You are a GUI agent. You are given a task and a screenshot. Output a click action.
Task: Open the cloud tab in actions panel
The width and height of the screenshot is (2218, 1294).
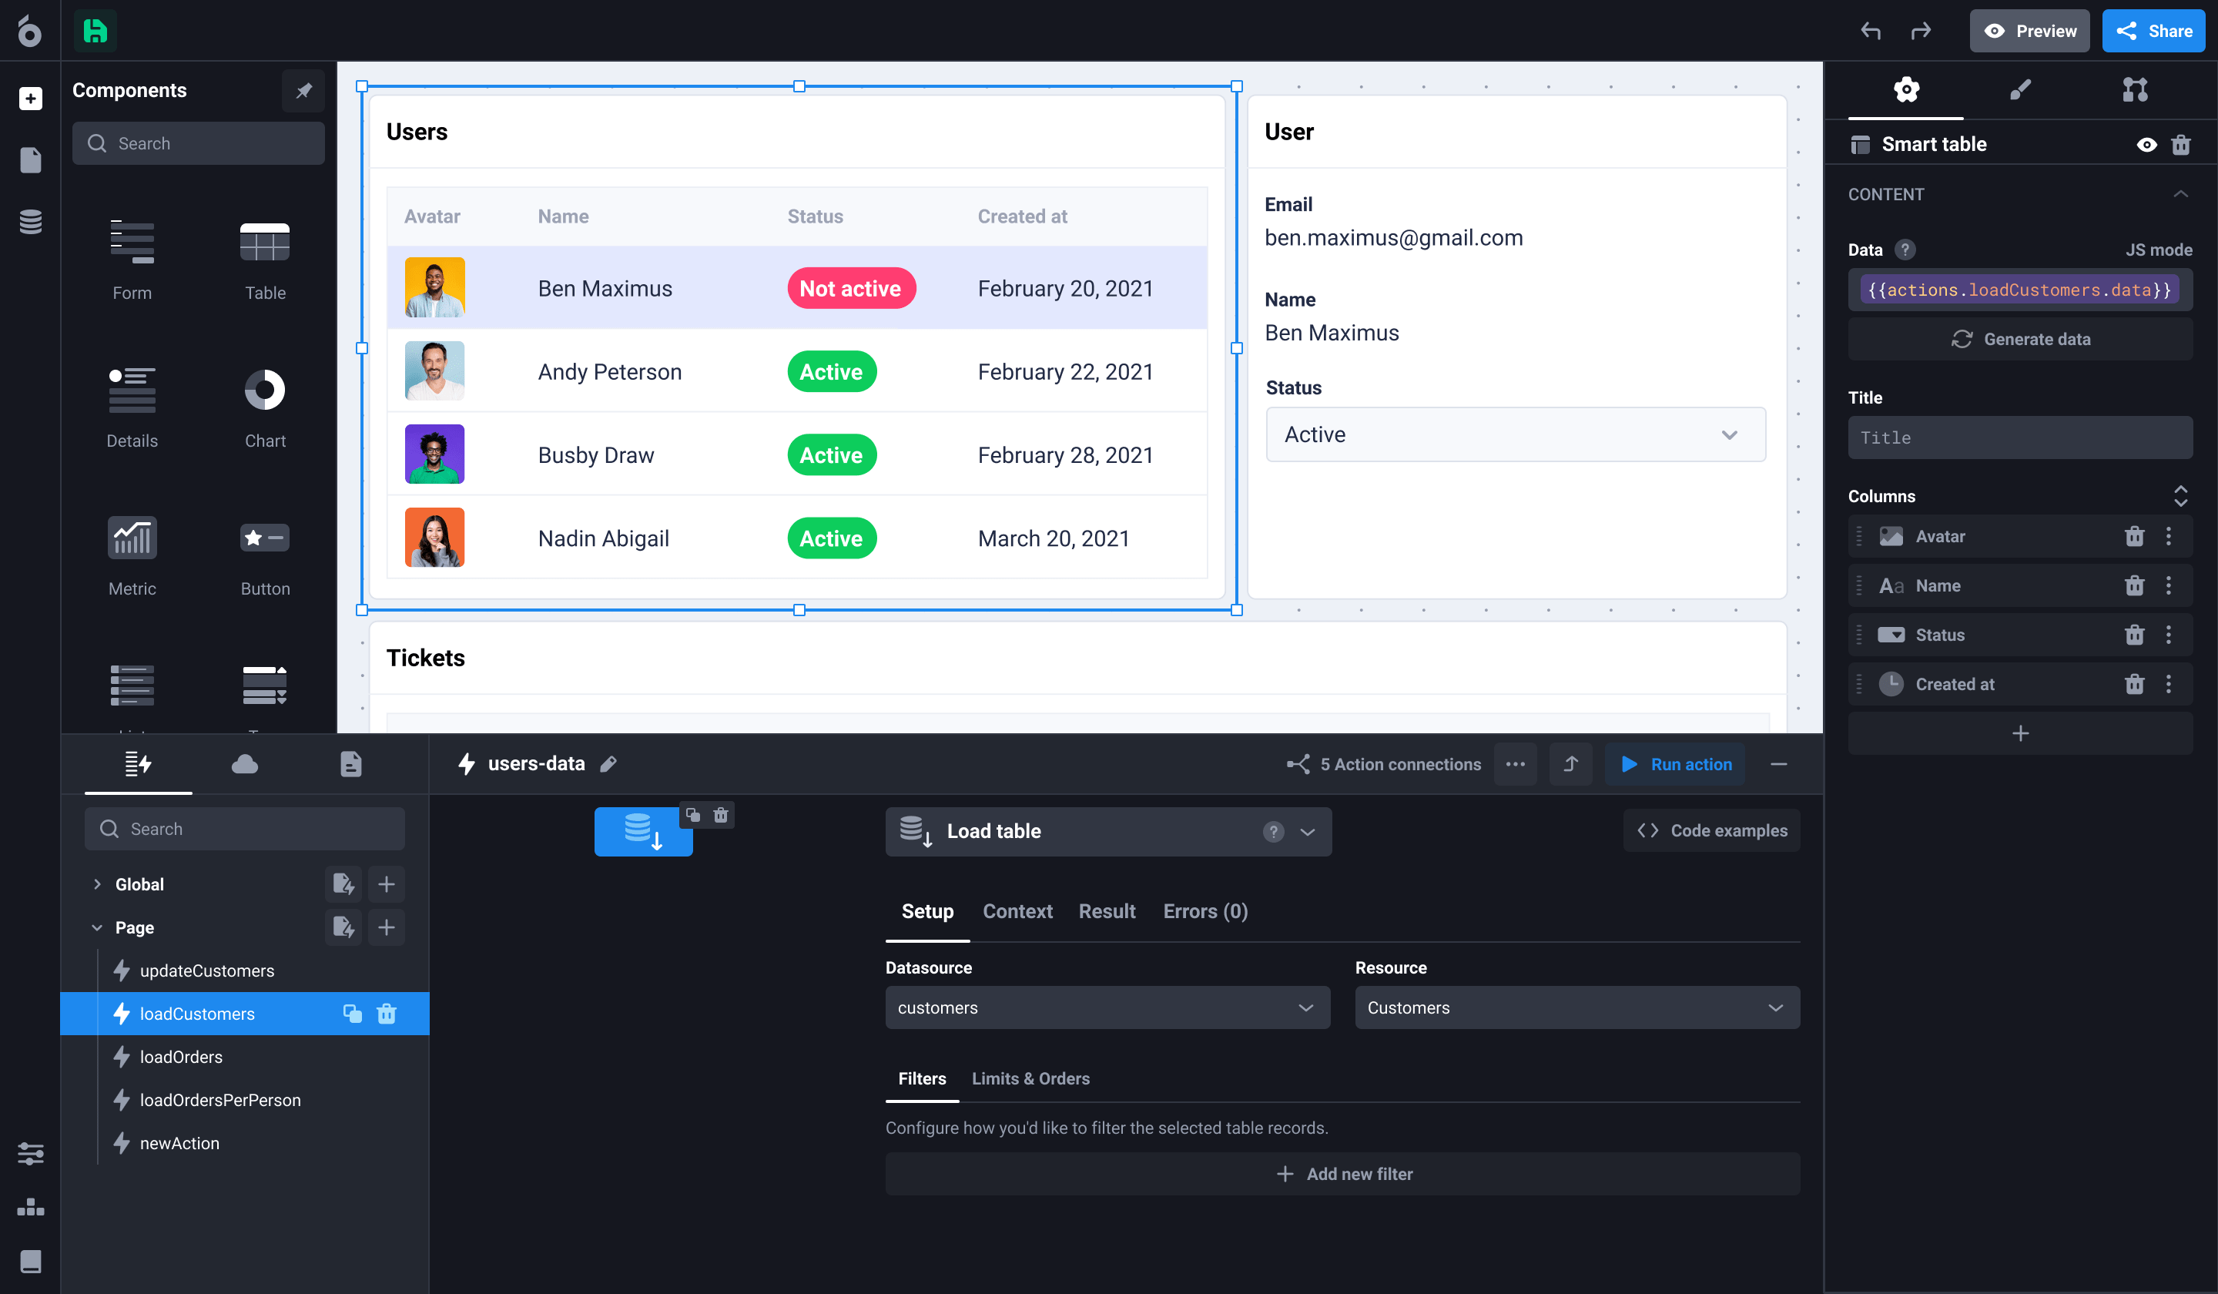[245, 764]
